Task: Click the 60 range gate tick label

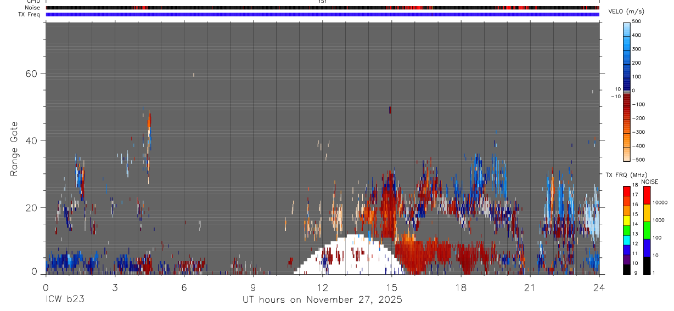Action: tap(32, 73)
